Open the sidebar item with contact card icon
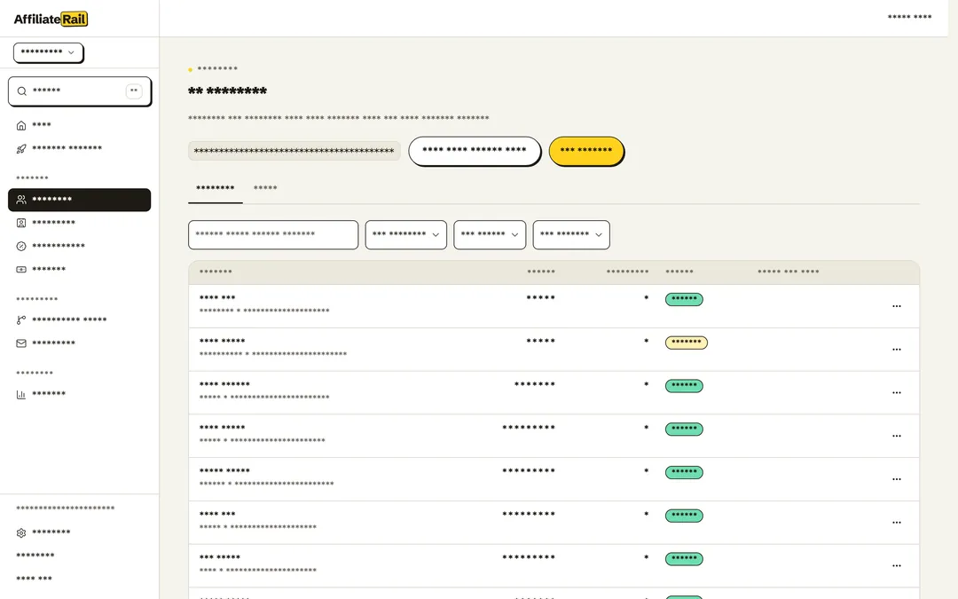958x599 pixels. [80, 223]
